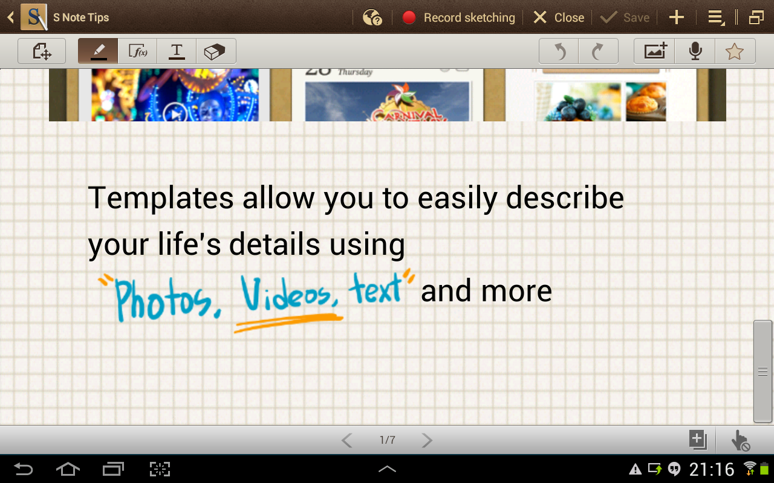Image resolution: width=774 pixels, height=483 pixels.
Task: Toggle finger touch drawing mode
Action: [740, 441]
